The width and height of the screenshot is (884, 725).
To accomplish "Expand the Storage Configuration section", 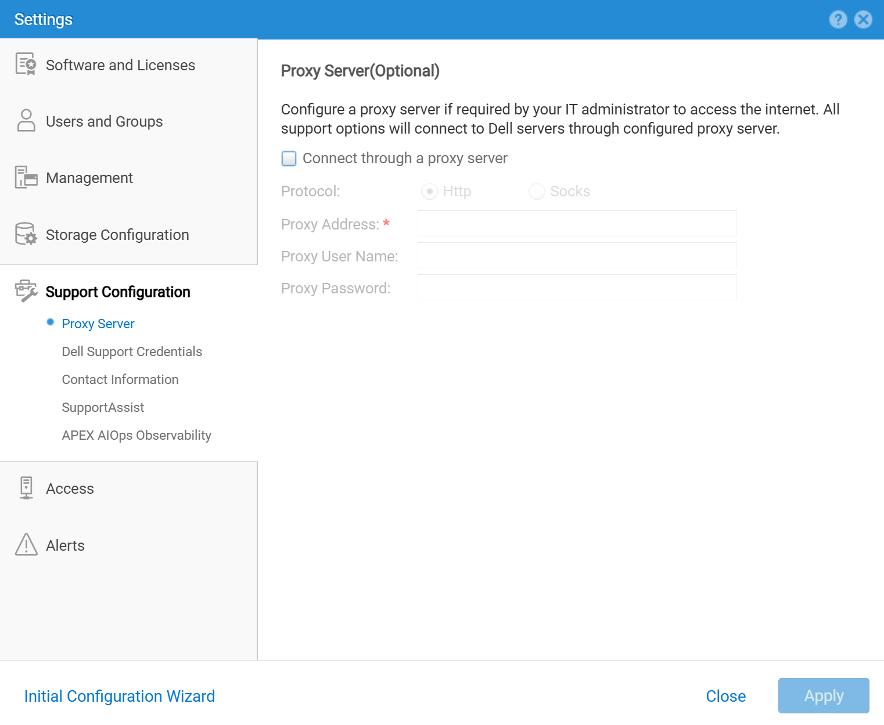I will pyautogui.click(x=117, y=235).
